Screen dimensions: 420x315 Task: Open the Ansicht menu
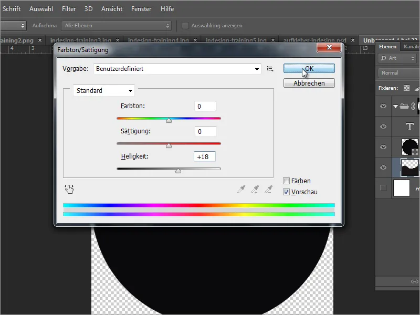pos(112,9)
